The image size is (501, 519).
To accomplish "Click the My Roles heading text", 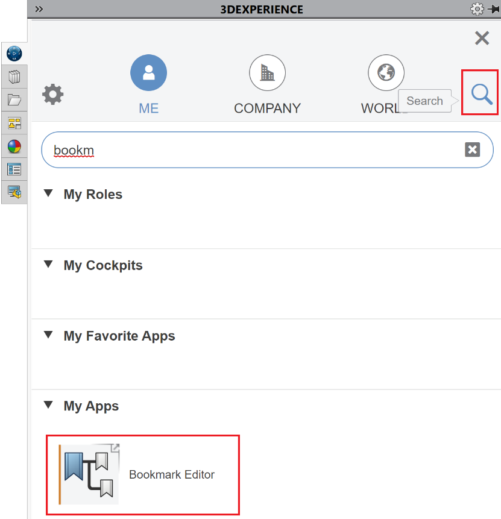I will [93, 194].
